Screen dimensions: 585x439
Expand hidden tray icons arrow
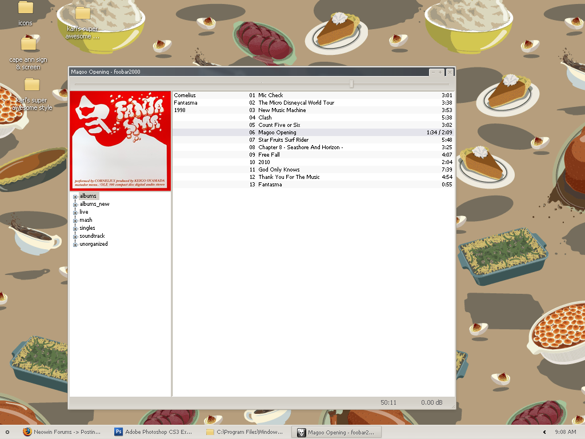click(544, 432)
